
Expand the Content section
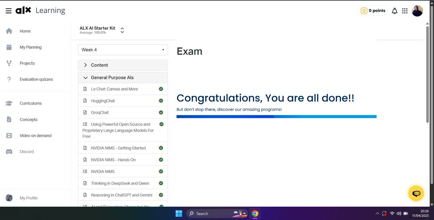pos(123,65)
